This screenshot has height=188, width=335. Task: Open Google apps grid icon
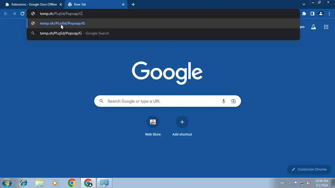(326, 27)
